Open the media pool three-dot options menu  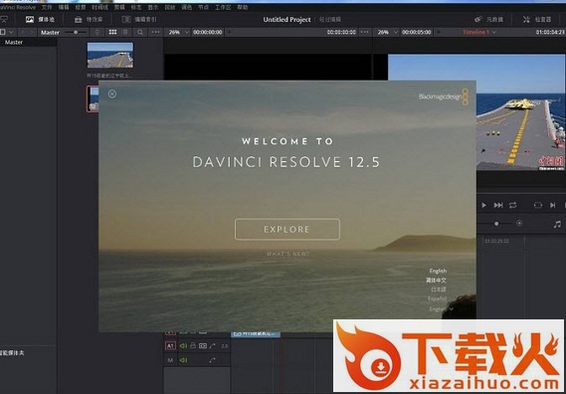point(155,32)
